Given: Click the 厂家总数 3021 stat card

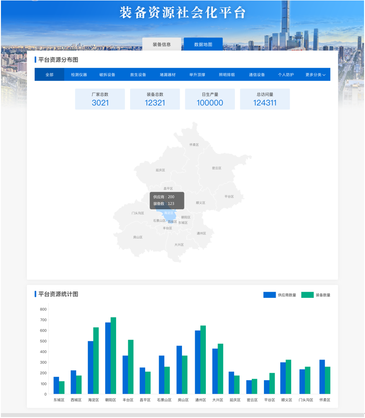Looking at the screenshot, I should 100,99.
